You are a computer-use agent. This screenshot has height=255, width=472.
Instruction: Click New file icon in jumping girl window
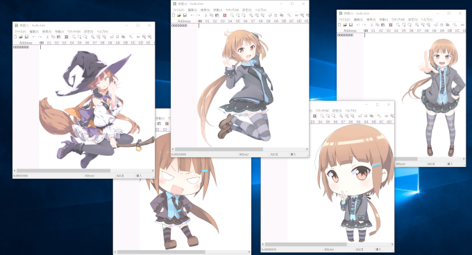(x=174, y=15)
